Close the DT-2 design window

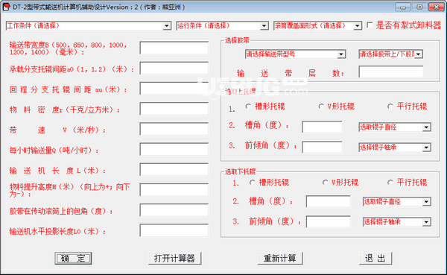click(436, 7)
